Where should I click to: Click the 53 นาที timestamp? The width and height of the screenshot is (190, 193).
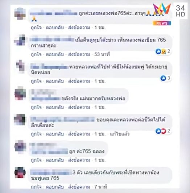pos(102,54)
